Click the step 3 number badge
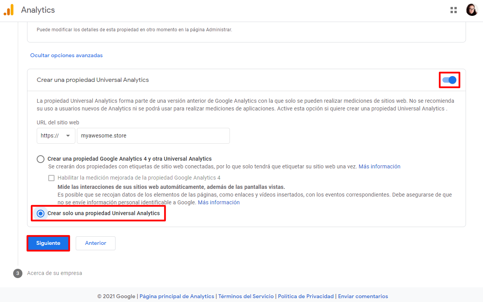483x302 pixels. pyautogui.click(x=17, y=273)
